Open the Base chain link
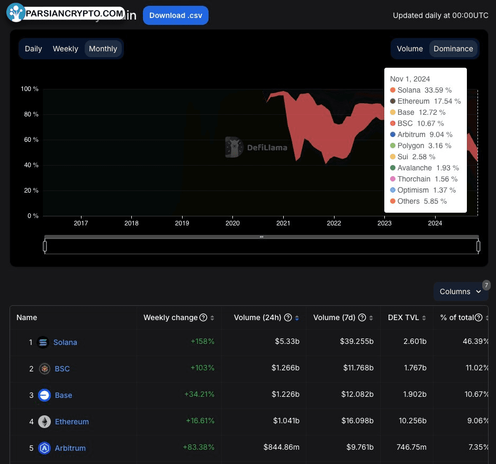The image size is (496, 464). [64, 395]
